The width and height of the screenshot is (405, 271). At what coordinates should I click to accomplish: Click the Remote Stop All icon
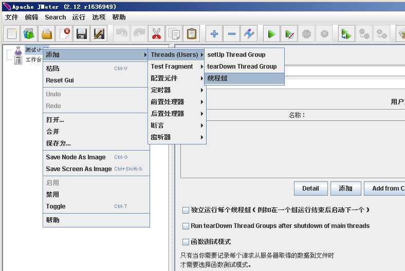coord(364,34)
